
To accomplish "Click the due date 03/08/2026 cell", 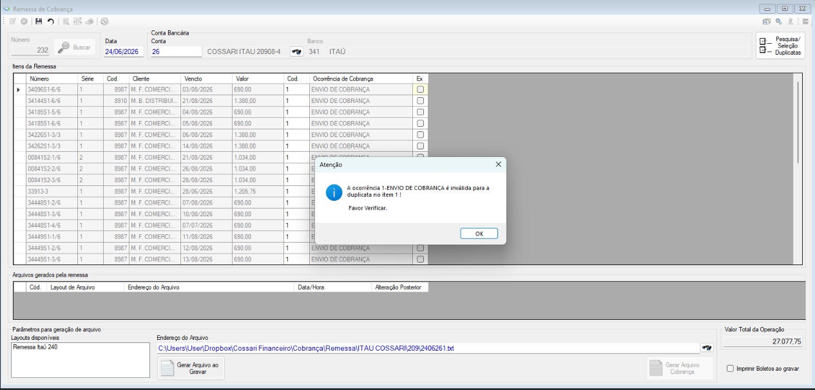I will [206, 89].
